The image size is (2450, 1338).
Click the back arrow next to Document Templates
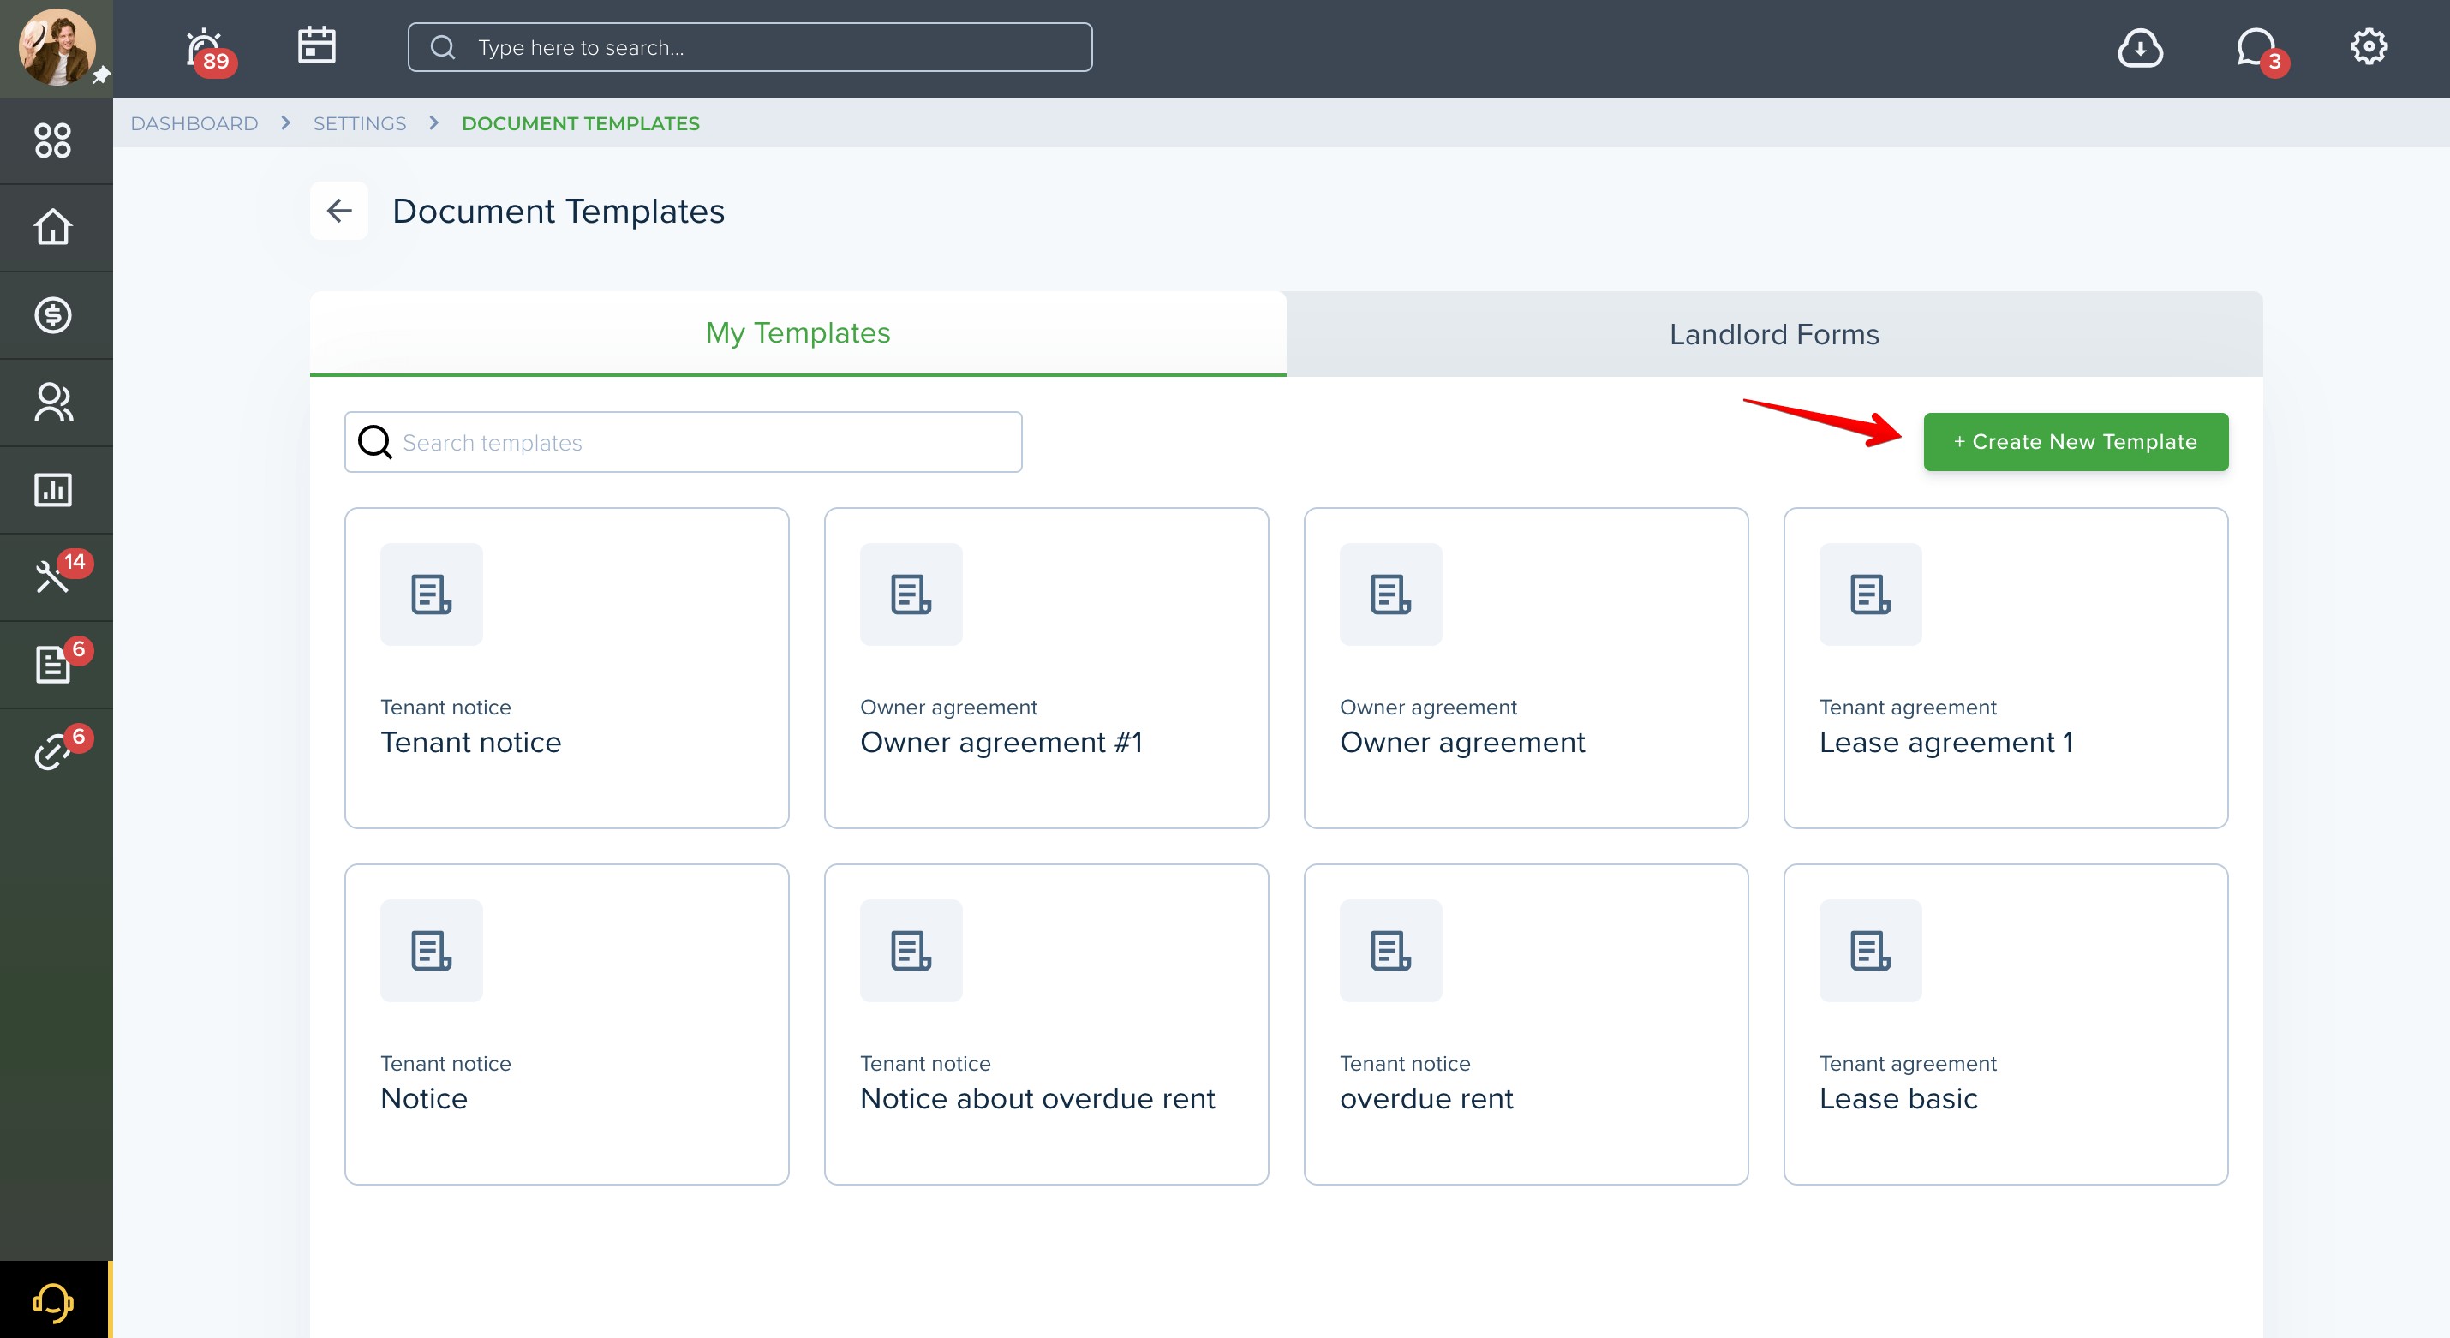click(339, 210)
